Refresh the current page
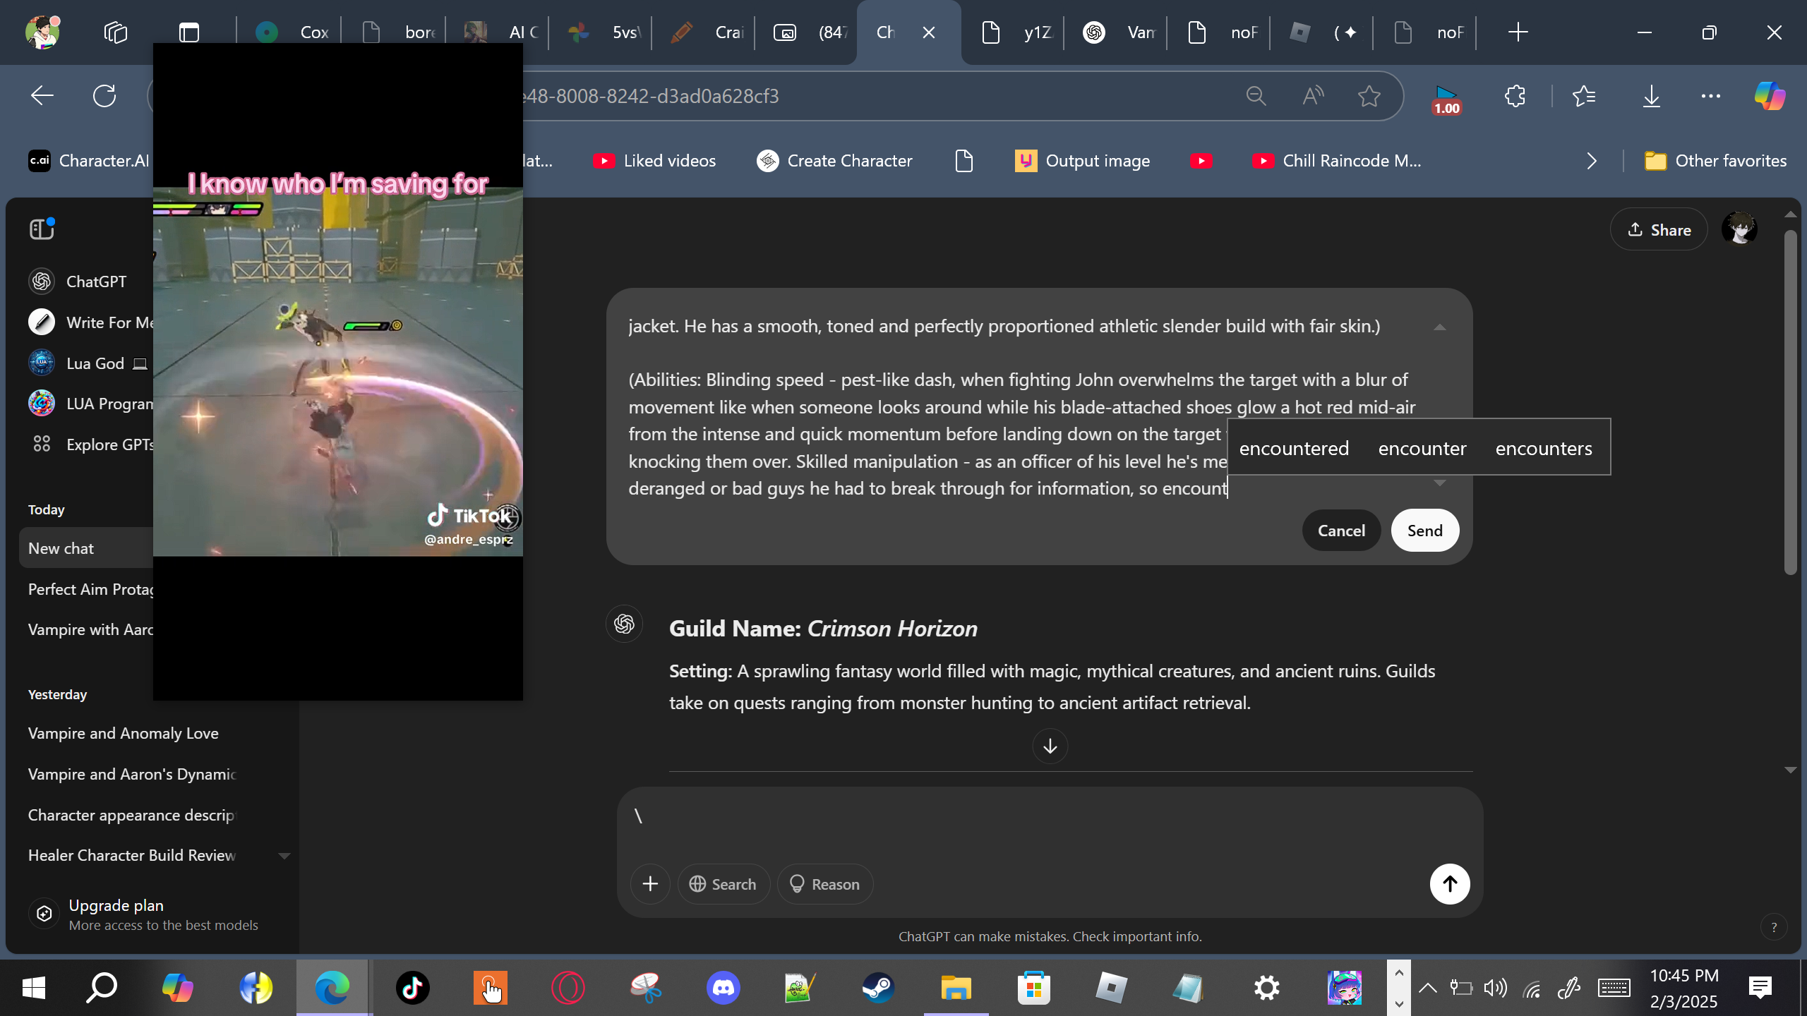The width and height of the screenshot is (1807, 1016). click(104, 96)
